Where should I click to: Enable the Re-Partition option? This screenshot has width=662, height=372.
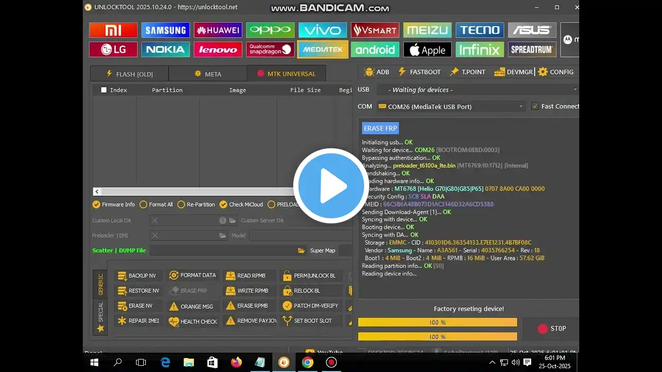[196, 205]
